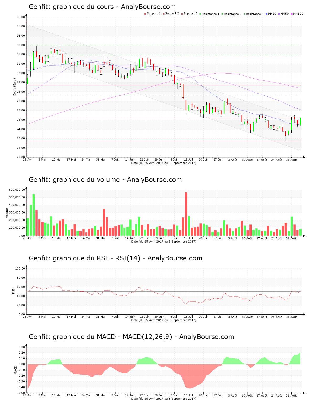Click the '10 Août' date under the MACD chart
This screenshot has height=406, width=315.
(247, 396)
